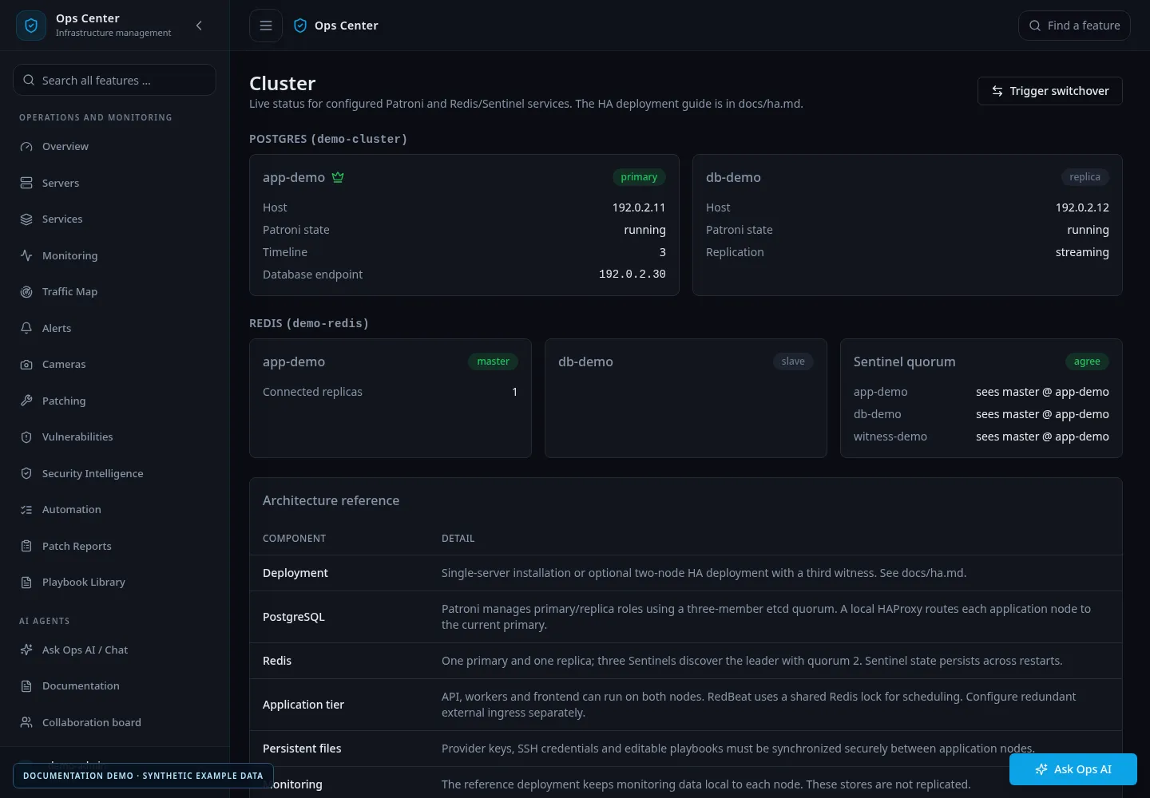
Task: Click the Patch Reports clipboard icon
Action: [x=26, y=546]
